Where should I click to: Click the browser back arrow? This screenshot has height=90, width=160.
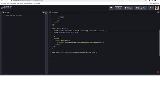pos(2,0)
